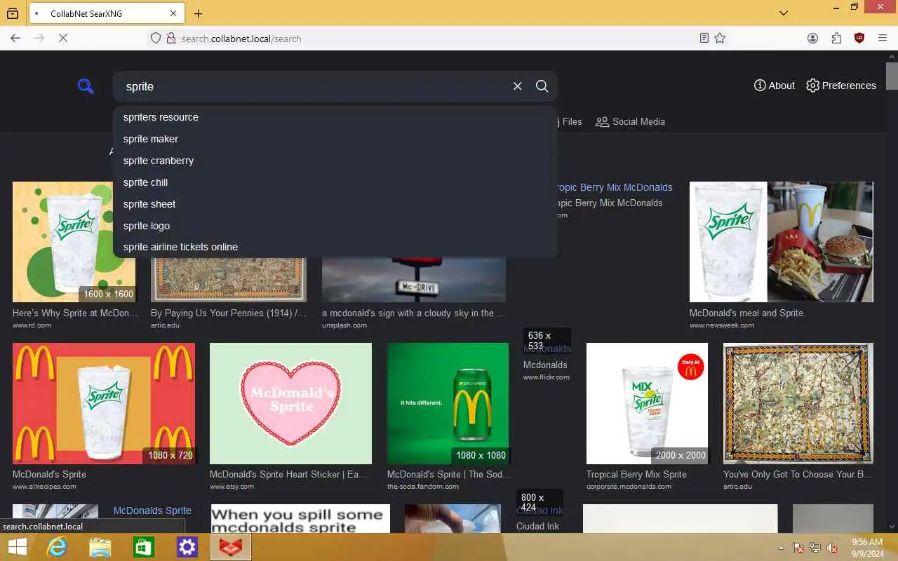The width and height of the screenshot is (898, 561).
Task: Open Windows Start button
Action: [x=17, y=547]
